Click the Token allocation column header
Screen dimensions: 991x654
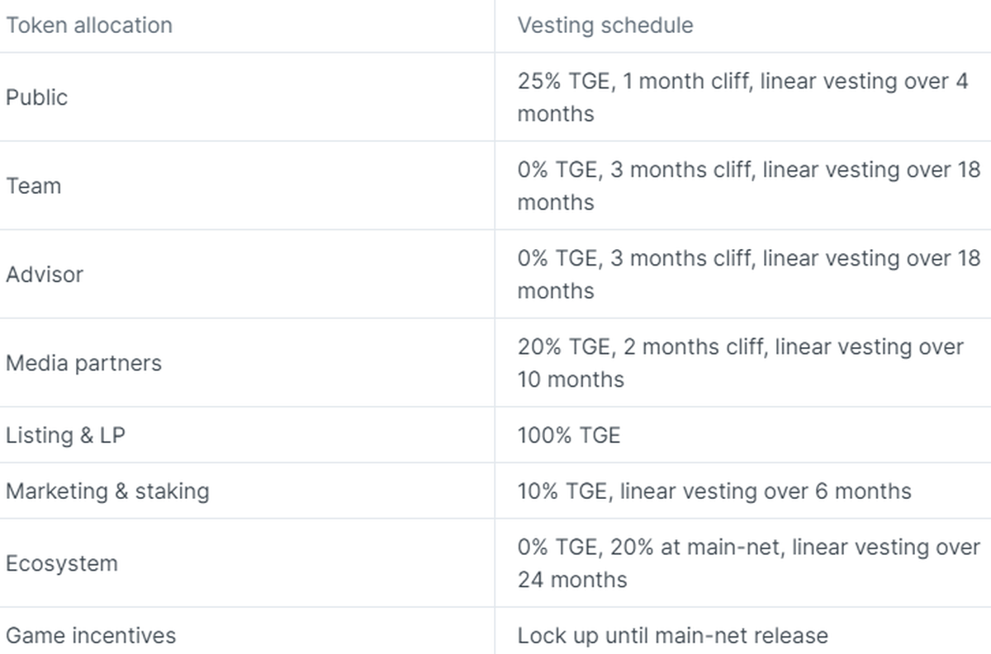click(89, 26)
